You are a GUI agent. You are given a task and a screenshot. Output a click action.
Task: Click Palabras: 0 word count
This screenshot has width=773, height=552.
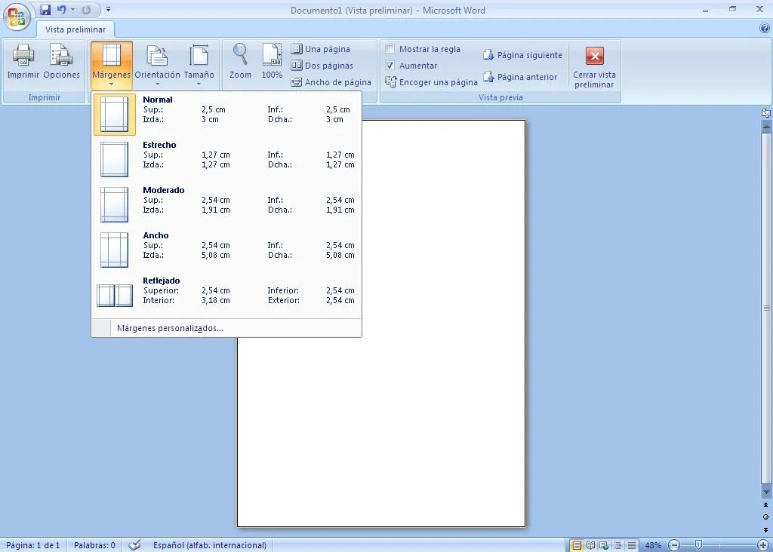tap(94, 545)
